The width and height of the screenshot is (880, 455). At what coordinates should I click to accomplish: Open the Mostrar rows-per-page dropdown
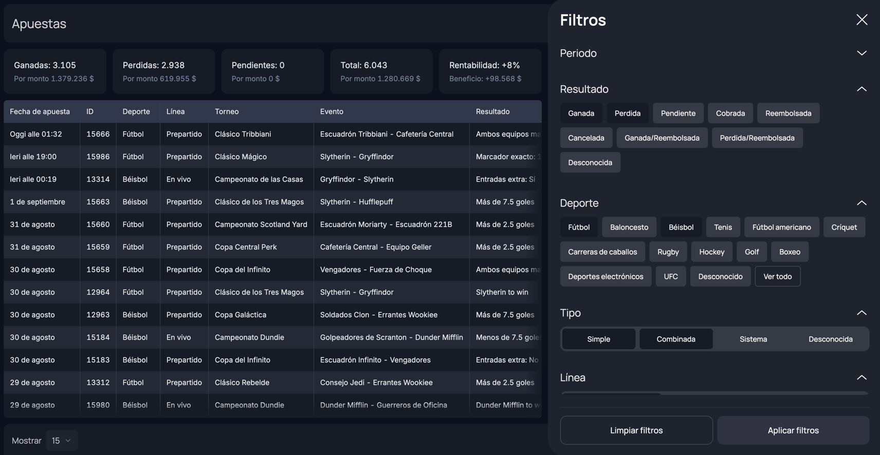(62, 441)
